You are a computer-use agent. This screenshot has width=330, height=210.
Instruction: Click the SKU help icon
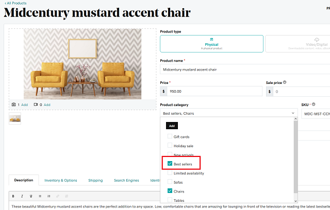(x=313, y=104)
